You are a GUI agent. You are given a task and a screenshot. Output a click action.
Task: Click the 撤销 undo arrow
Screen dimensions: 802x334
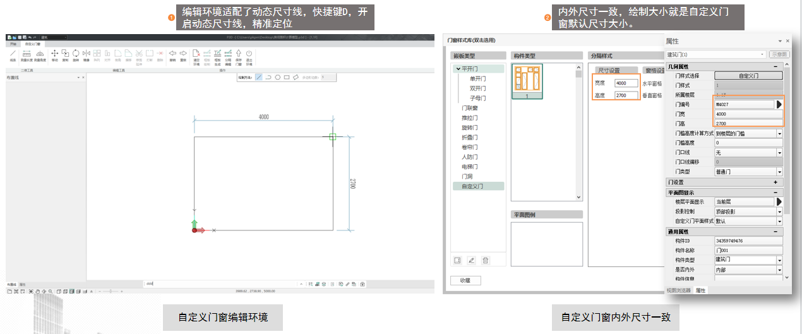tap(172, 56)
